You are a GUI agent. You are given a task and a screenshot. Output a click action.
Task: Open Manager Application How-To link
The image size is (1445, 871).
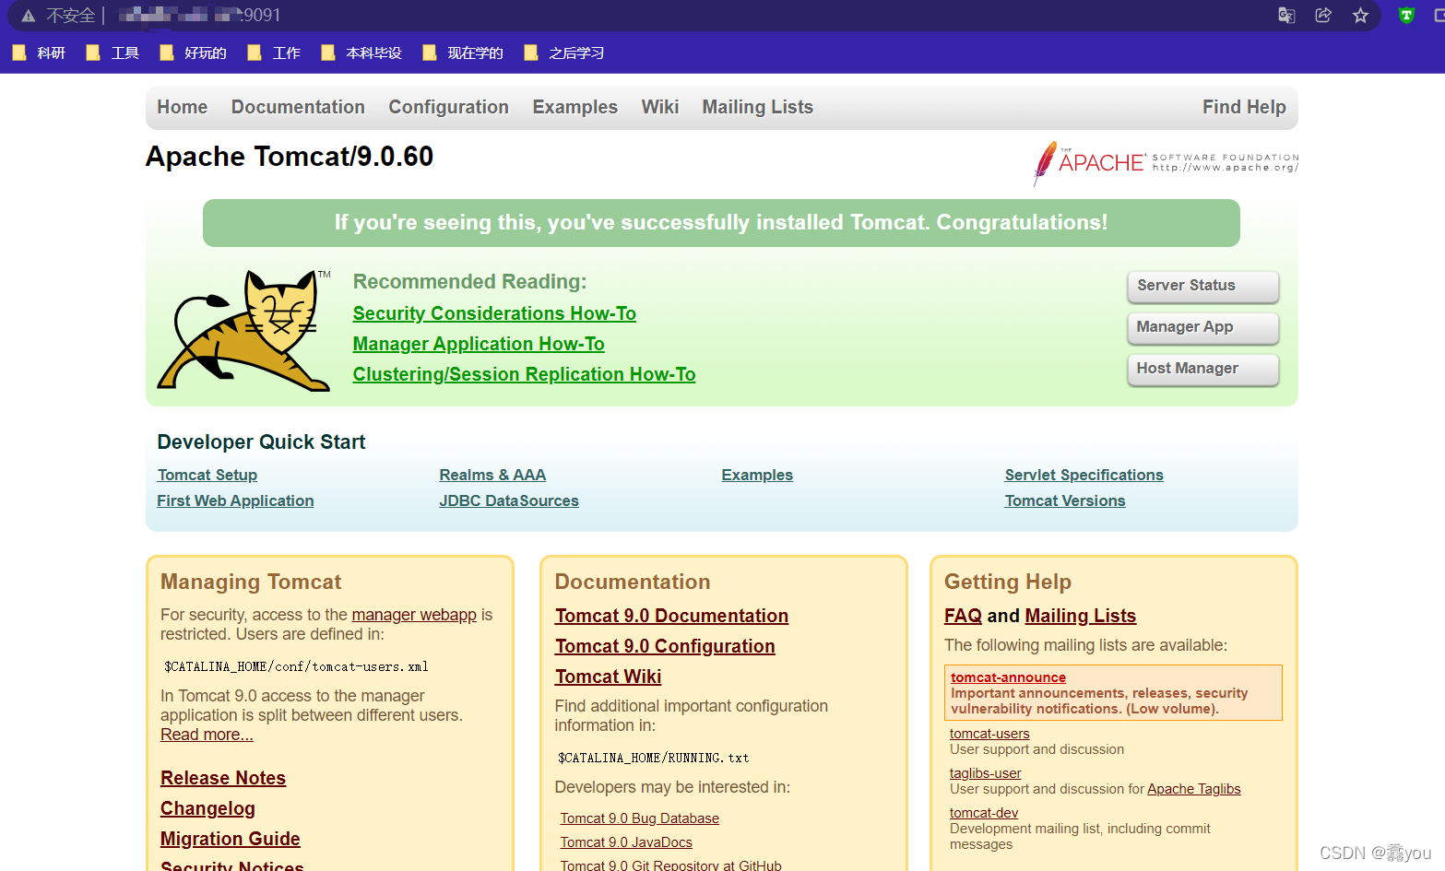coord(479,344)
